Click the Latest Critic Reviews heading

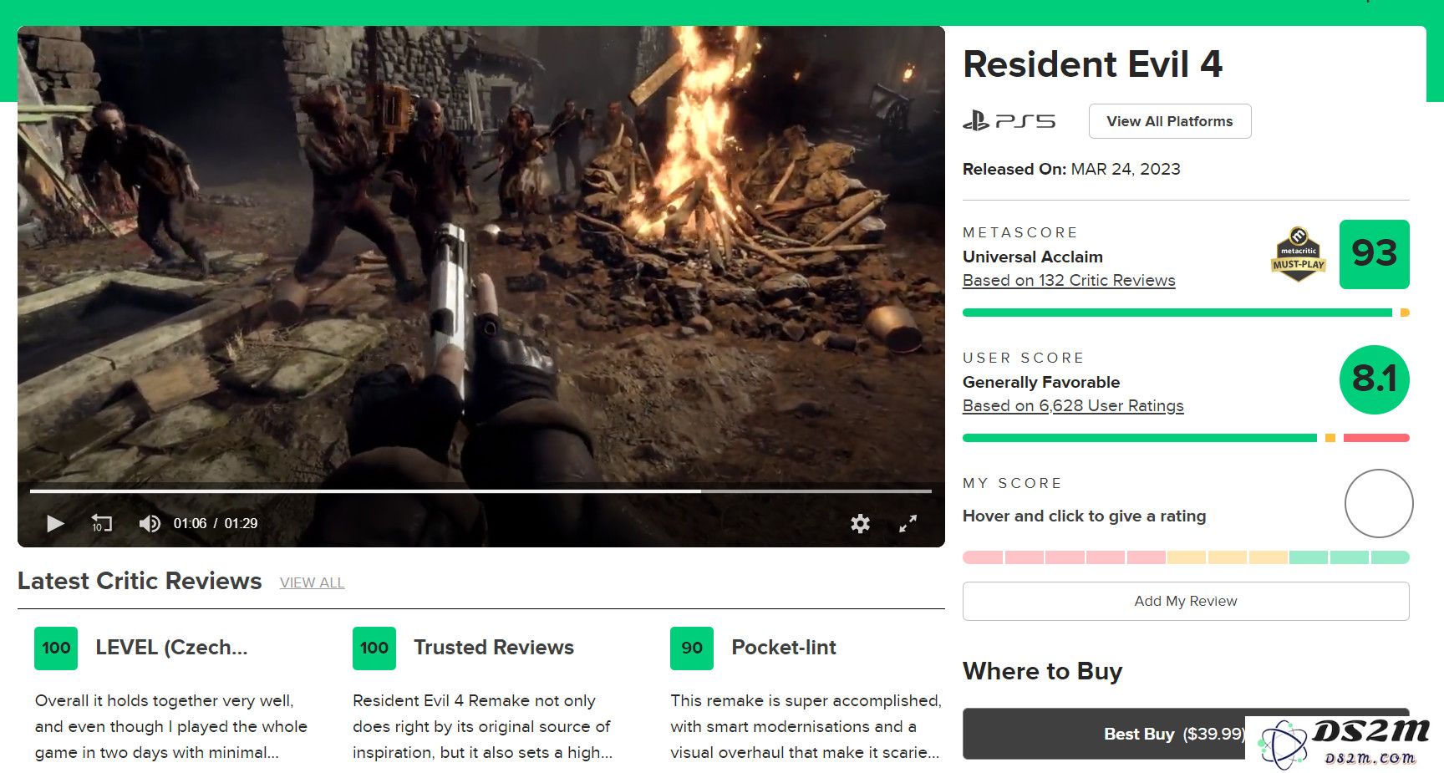[x=140, y=581]
